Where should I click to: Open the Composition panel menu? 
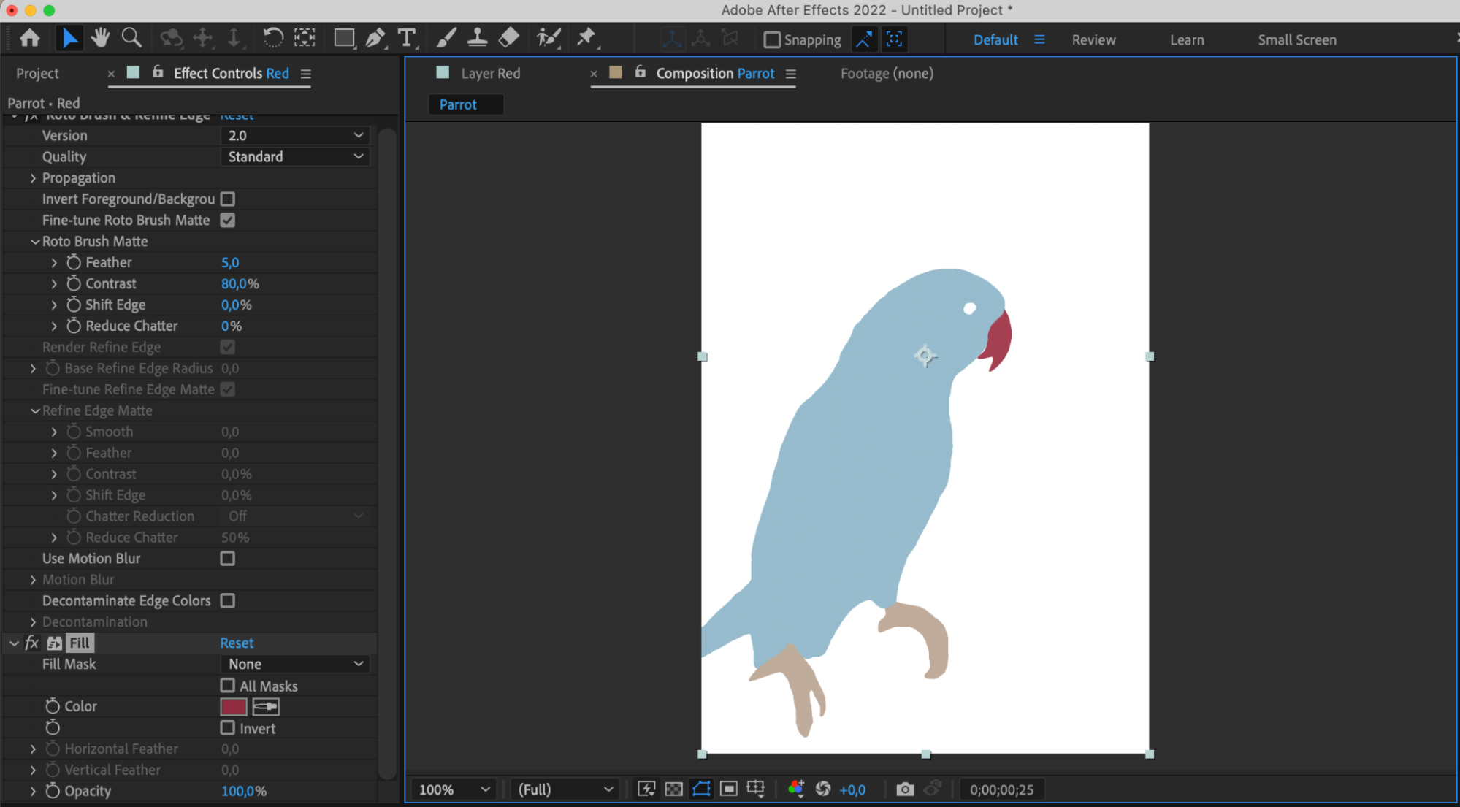click(791, 74)
